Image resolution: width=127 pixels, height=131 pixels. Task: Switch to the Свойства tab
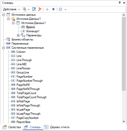coord(12,127)
